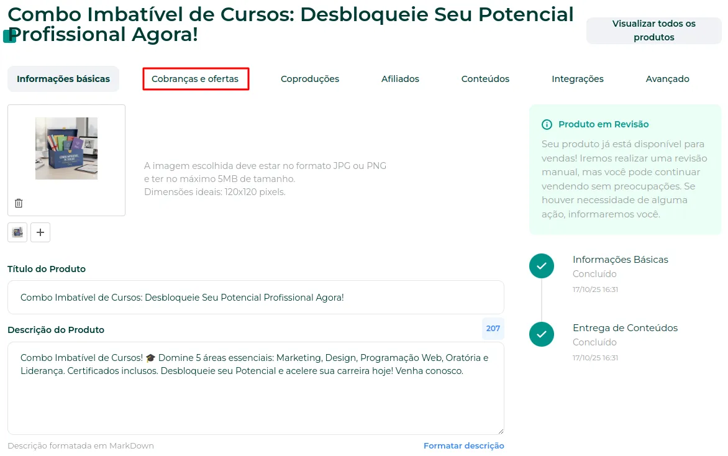Open the Coproduções tab
Screen dimensions: 728x456
(x=310, y=79)
